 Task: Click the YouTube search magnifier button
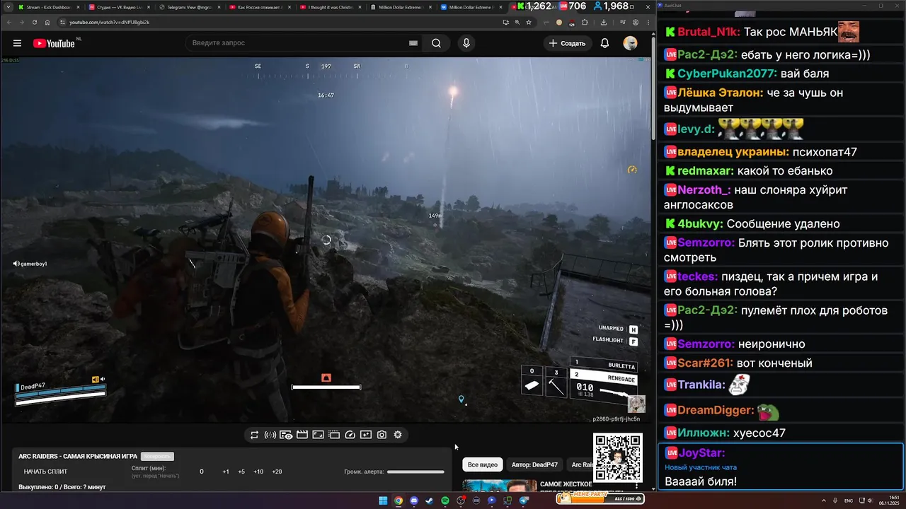click(437, 43)
